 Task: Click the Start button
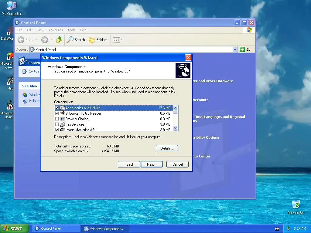pos(15,228)
